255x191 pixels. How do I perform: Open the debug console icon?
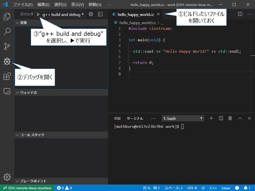(100, 14)
